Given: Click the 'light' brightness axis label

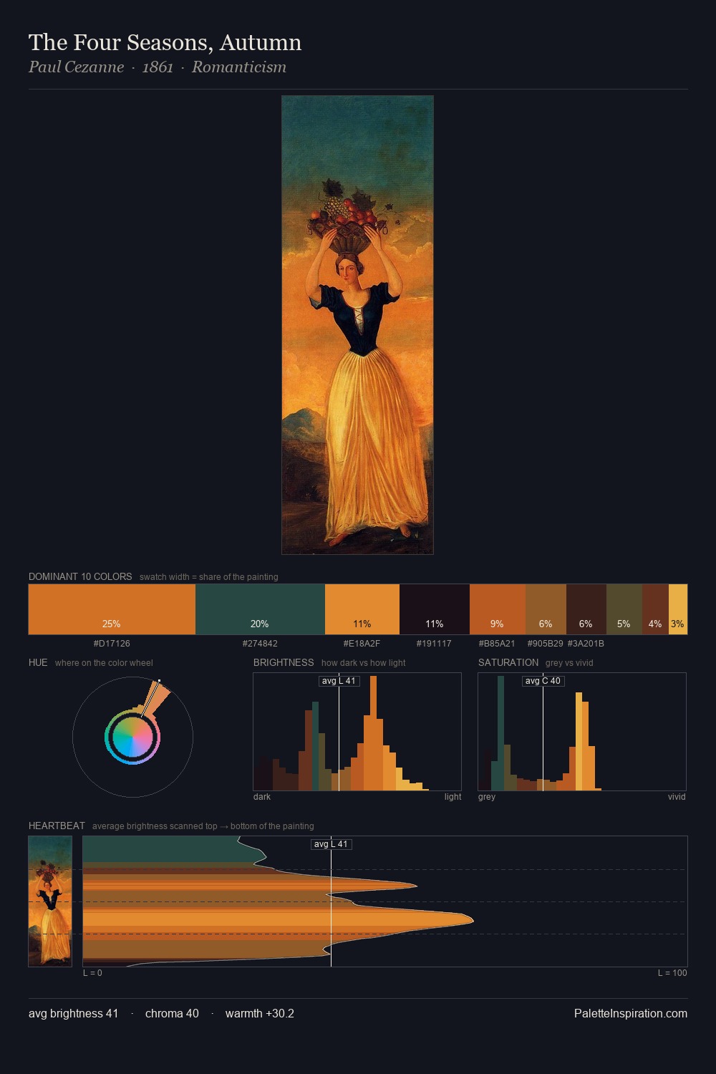Looking at the screenshot, I should pos(453,797).
